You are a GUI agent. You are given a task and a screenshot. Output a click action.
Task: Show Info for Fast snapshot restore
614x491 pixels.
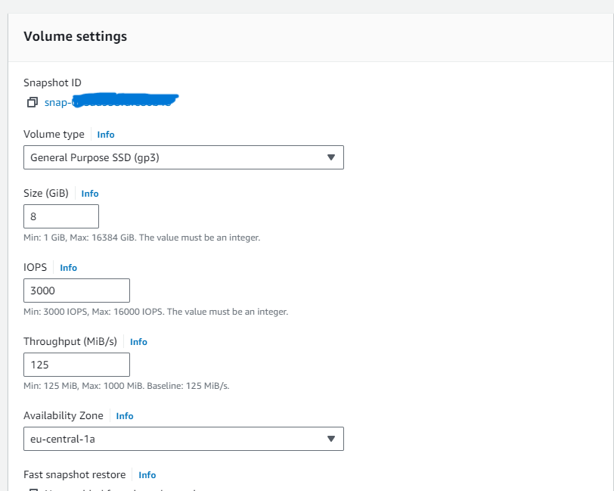tap(147, 475)
